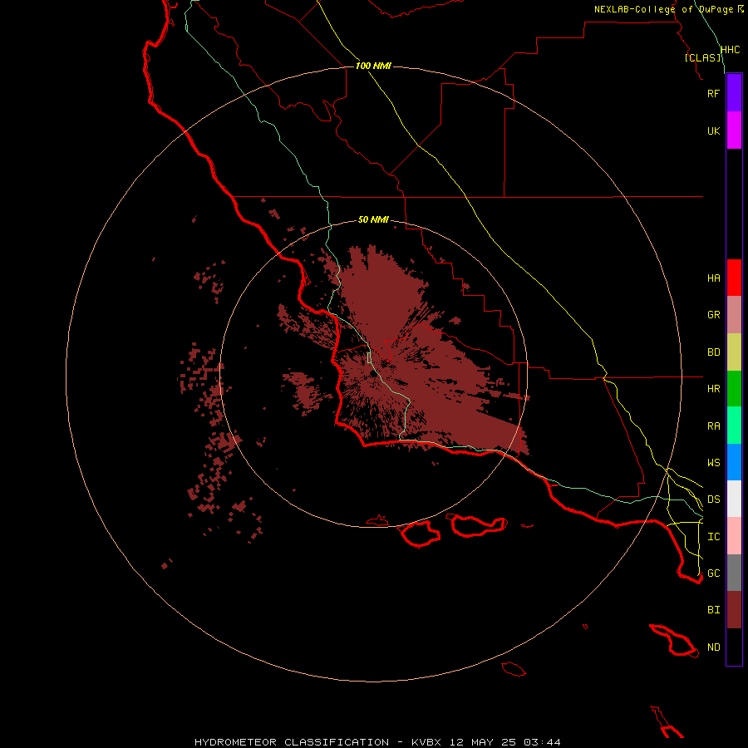This screenshot has width=748, height=748.
Task: Click the '[CLAS]' label
Action: 702,57
